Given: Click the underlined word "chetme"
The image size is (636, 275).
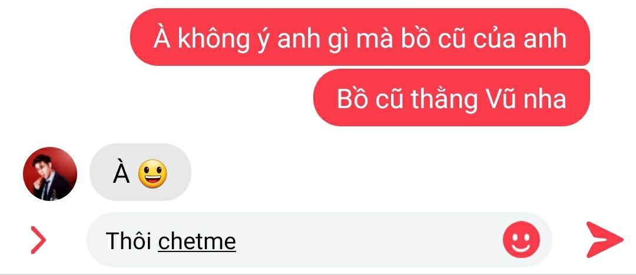Looking at the screenshot, I should pyautogui.click(x=197, y=241).
